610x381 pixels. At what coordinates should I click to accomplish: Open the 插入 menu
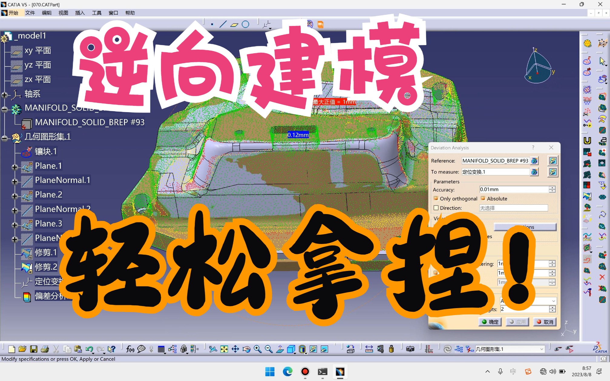(80, 13)
